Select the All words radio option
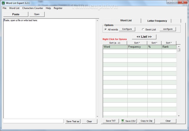Image resolution: width=189 pixels, height=131 pixels. tap(106, 29)
